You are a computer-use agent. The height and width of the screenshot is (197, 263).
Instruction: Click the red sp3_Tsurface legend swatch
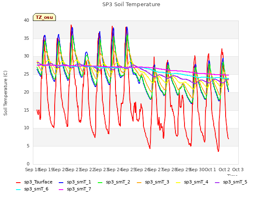(18, 182)
